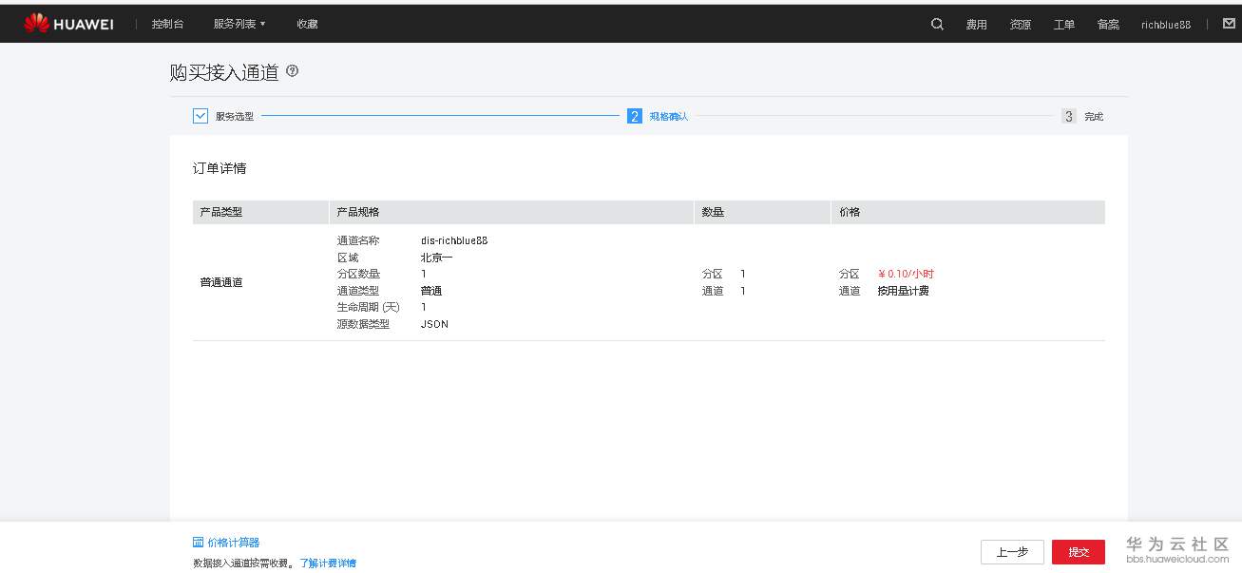Click channel name value dis-richblue88
Image resolution: width=1242 pixels, height=573 pixels.
click(454, 240)
